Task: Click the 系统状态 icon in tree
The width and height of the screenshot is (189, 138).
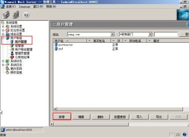Action: (8, 61)
